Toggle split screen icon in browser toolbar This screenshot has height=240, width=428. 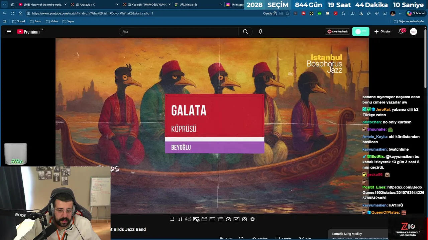point(352,13)
